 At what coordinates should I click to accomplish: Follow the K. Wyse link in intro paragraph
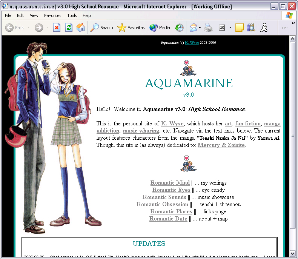click(x=172, y=123)
